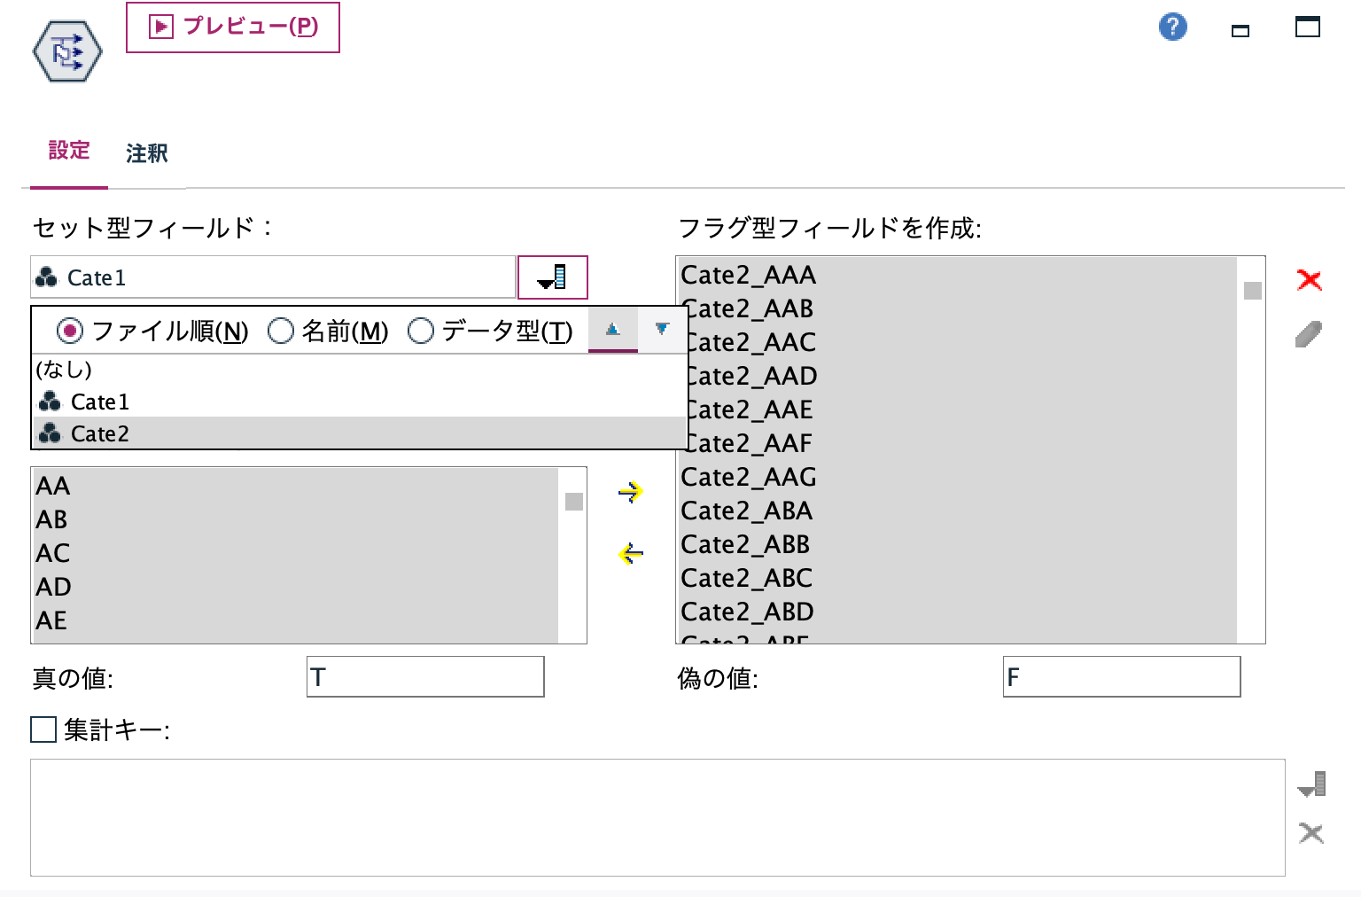Click the Set To Flag node icon at top left
The image size is (1361, 897).
(66, 51)
